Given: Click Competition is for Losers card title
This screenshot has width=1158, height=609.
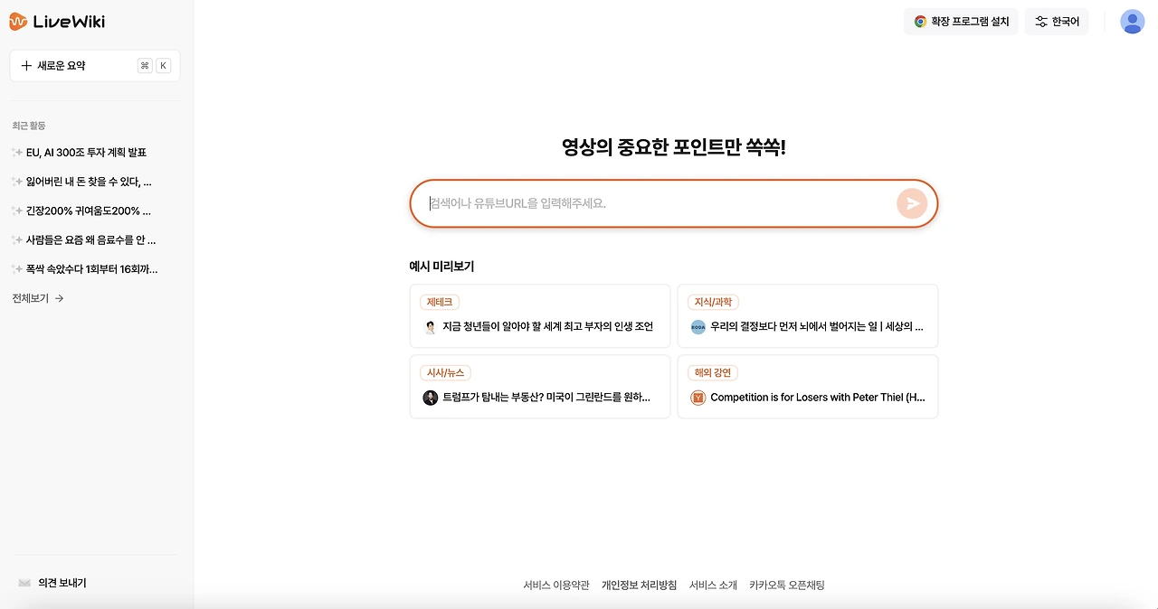Looking at the screenshot, I should click(818, 398).
